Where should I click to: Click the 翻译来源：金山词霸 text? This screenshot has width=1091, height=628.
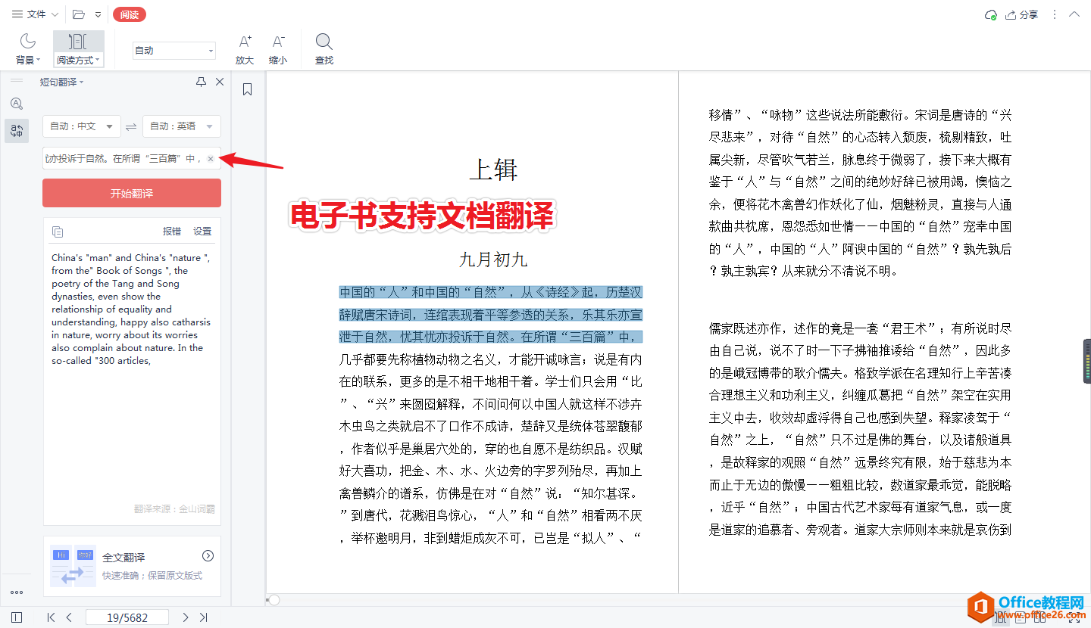coord(173,510)
